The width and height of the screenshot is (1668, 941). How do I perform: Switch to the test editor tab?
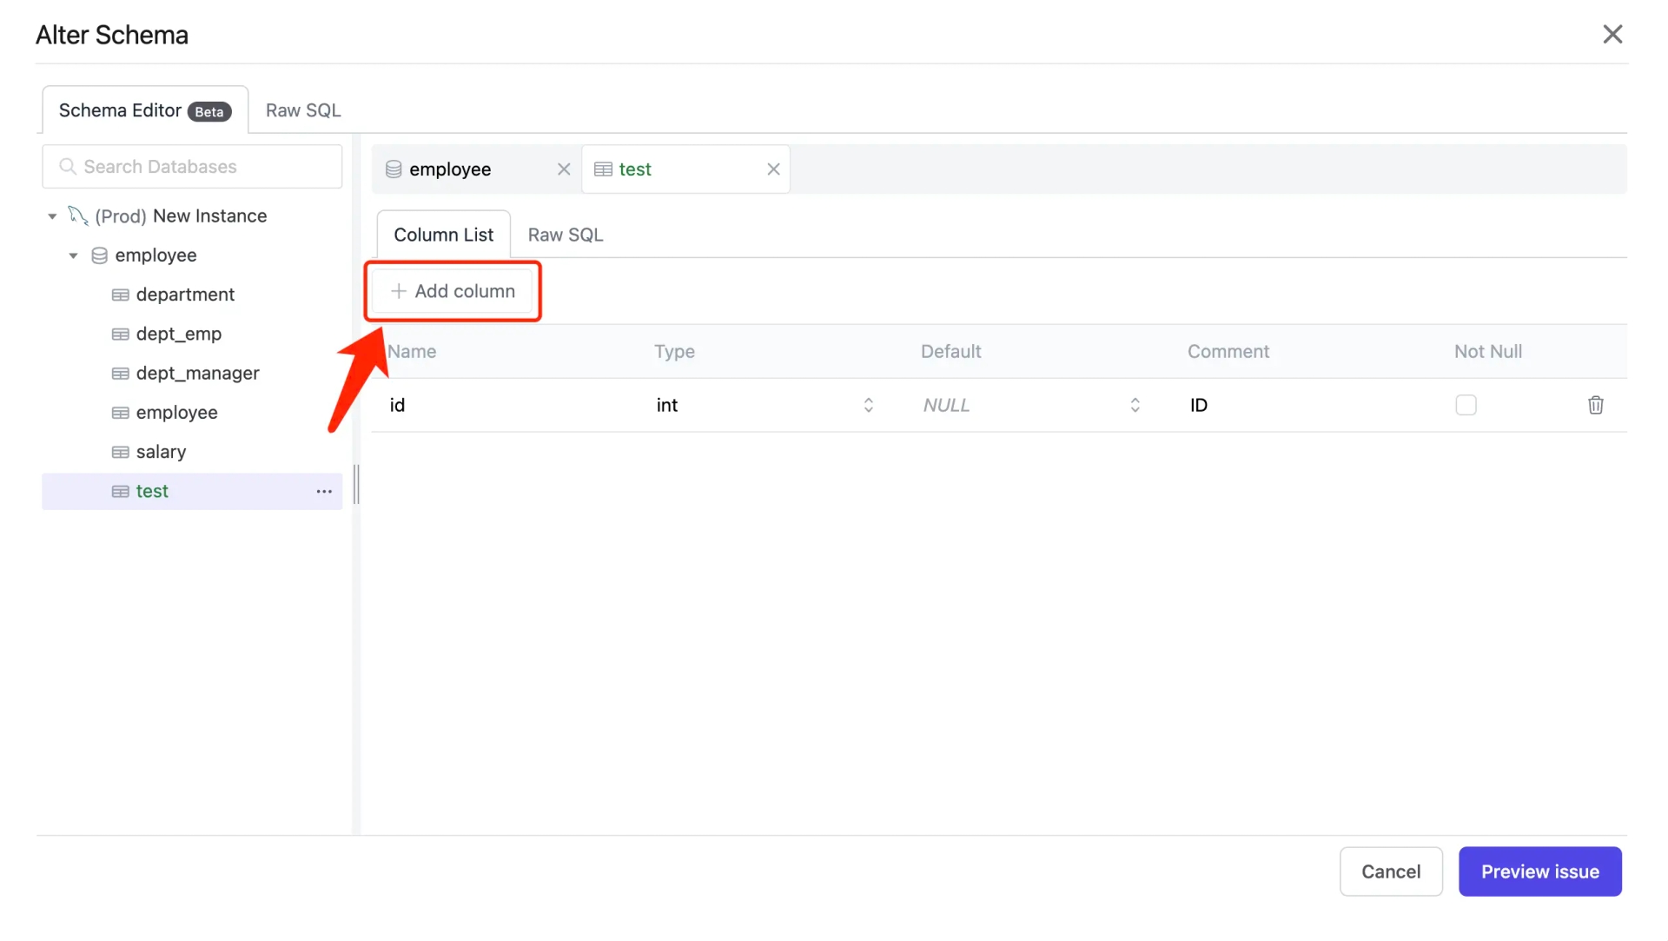coord(685,169)
